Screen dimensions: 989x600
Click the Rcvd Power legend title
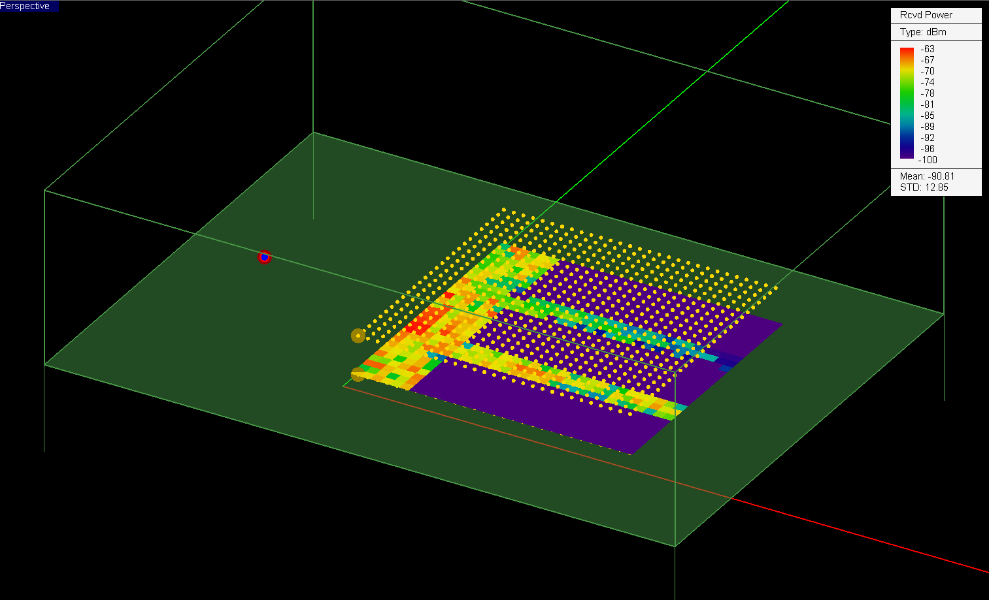coord(926,15)
